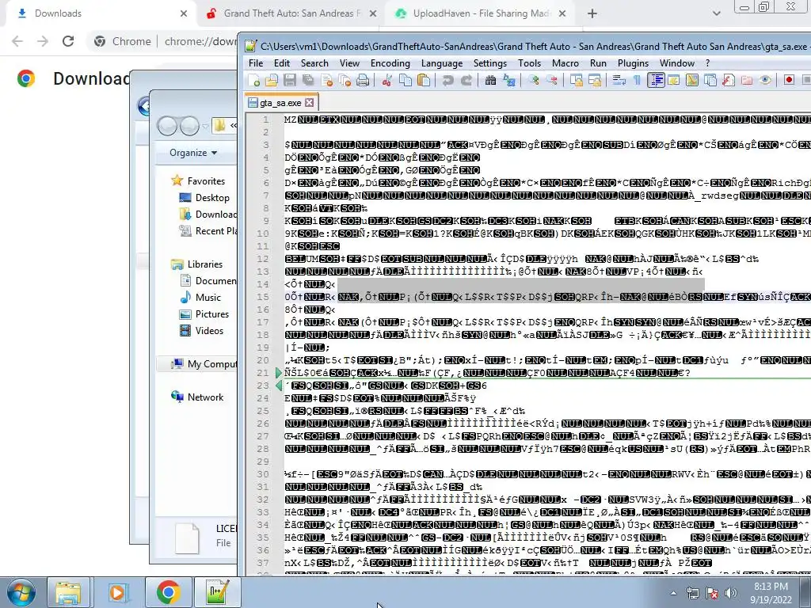Click the Redo arrow icon
This screenshot has width=811, height=608.
[x=466, y=80]
